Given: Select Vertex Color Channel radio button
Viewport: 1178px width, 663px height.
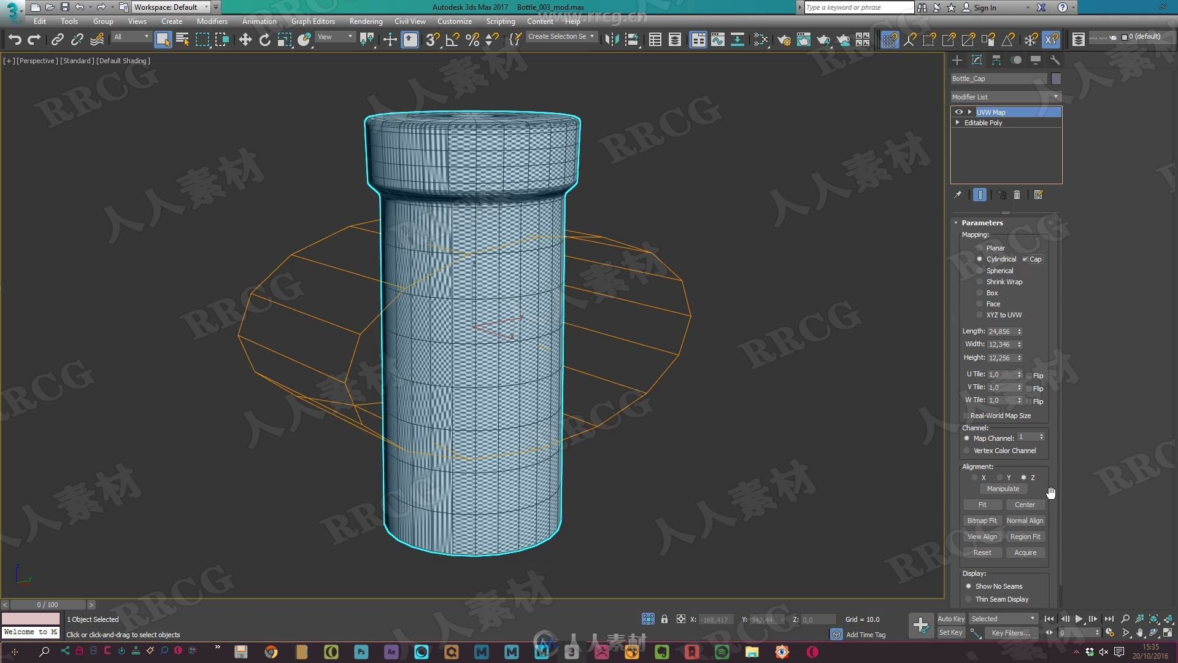Looking at the screenshot, I should [967, 451].
